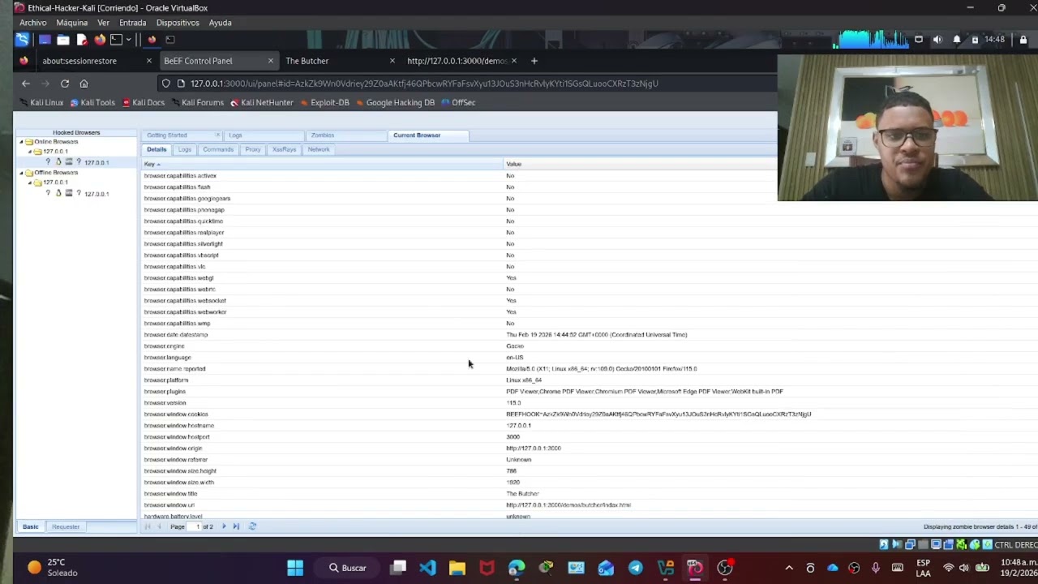
Task: Open the OffSec bookmark
Action: click(x=458, y=103)
